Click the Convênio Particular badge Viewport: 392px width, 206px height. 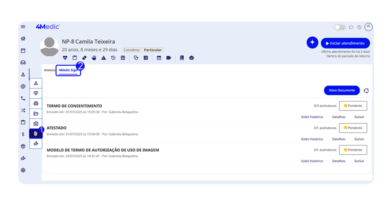[x=143, y=50]
